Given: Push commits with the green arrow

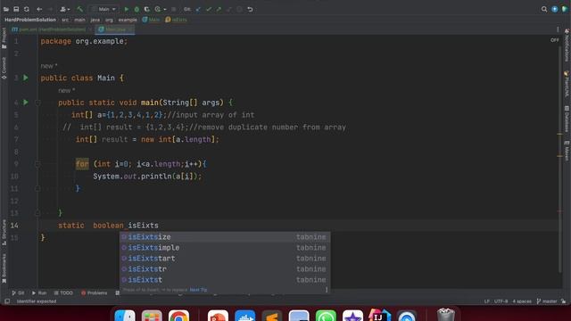Looking at the screenshot, I should [x=219, y=9].
